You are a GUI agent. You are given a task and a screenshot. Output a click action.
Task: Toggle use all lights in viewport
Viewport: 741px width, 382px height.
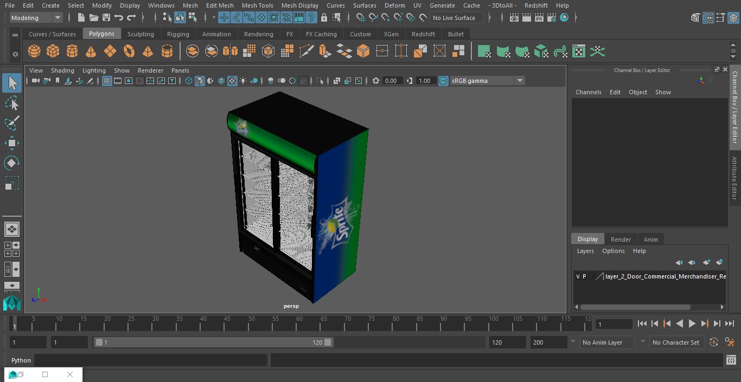243,81
